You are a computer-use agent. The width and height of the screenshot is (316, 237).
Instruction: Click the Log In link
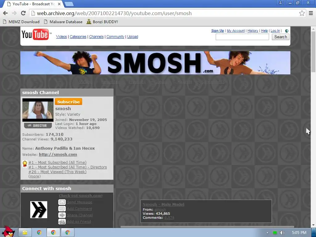point(275,31)
